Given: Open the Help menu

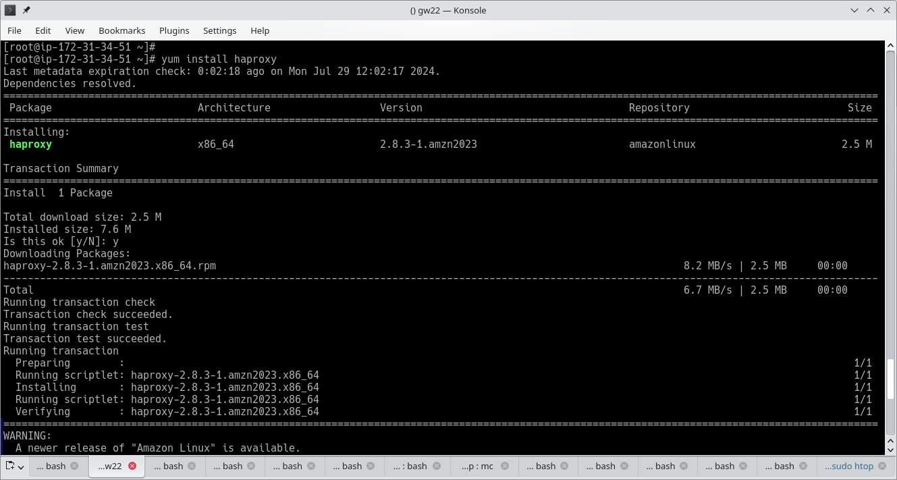Looking at the screenshot, I should pos(260,30).
